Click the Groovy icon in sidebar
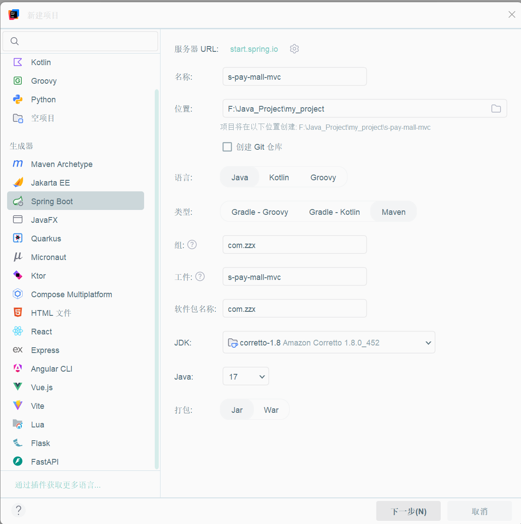Viewport: 521px width, 524px height. tap(18, 81)
